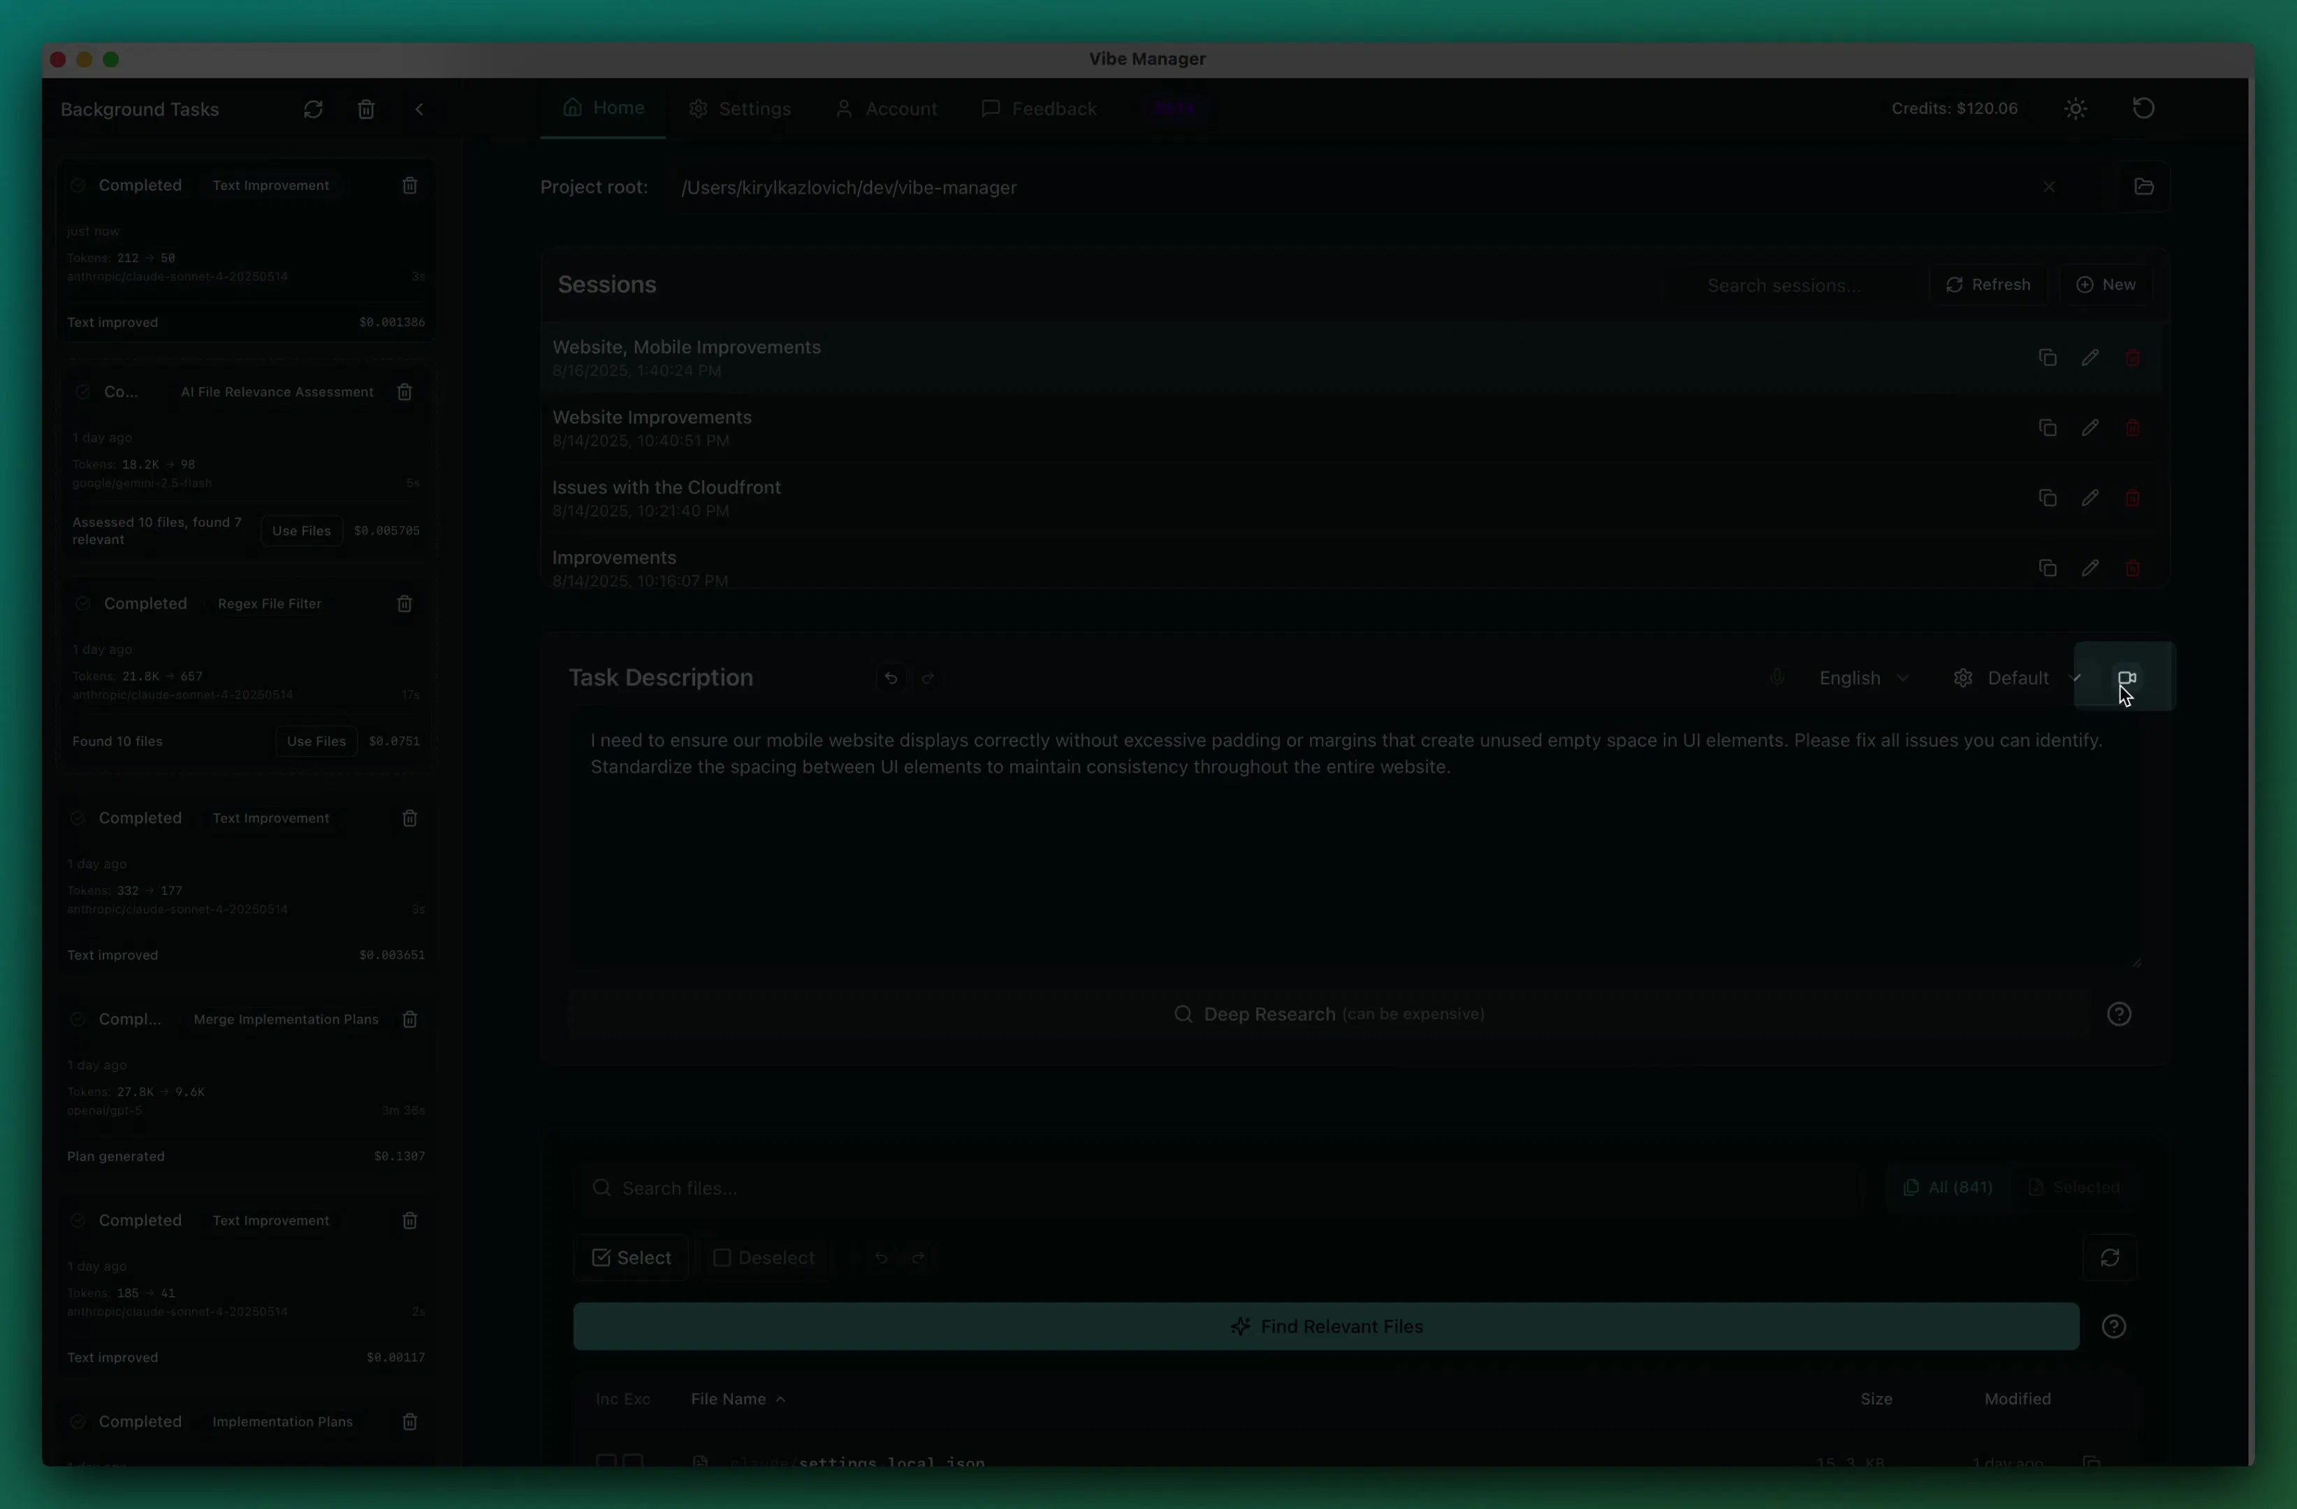The width and height of the screenshot is (2297, 1509).
Task: Open the Default settings dropdown
Action: click(2017, 678)
